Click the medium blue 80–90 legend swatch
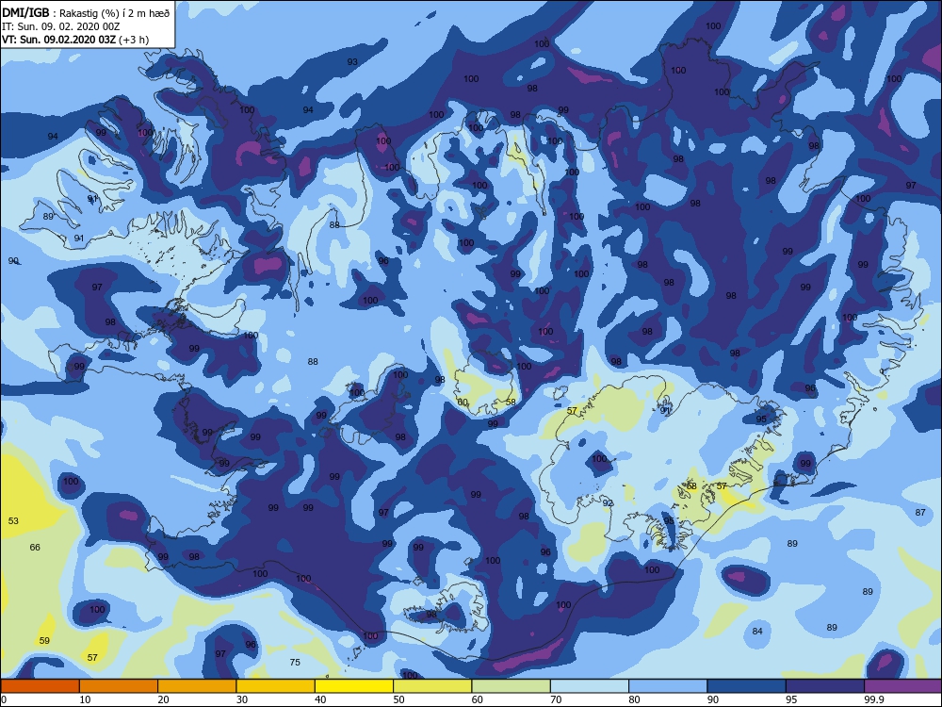This screenshot has height=707, width=942. [x=668, y=686]
